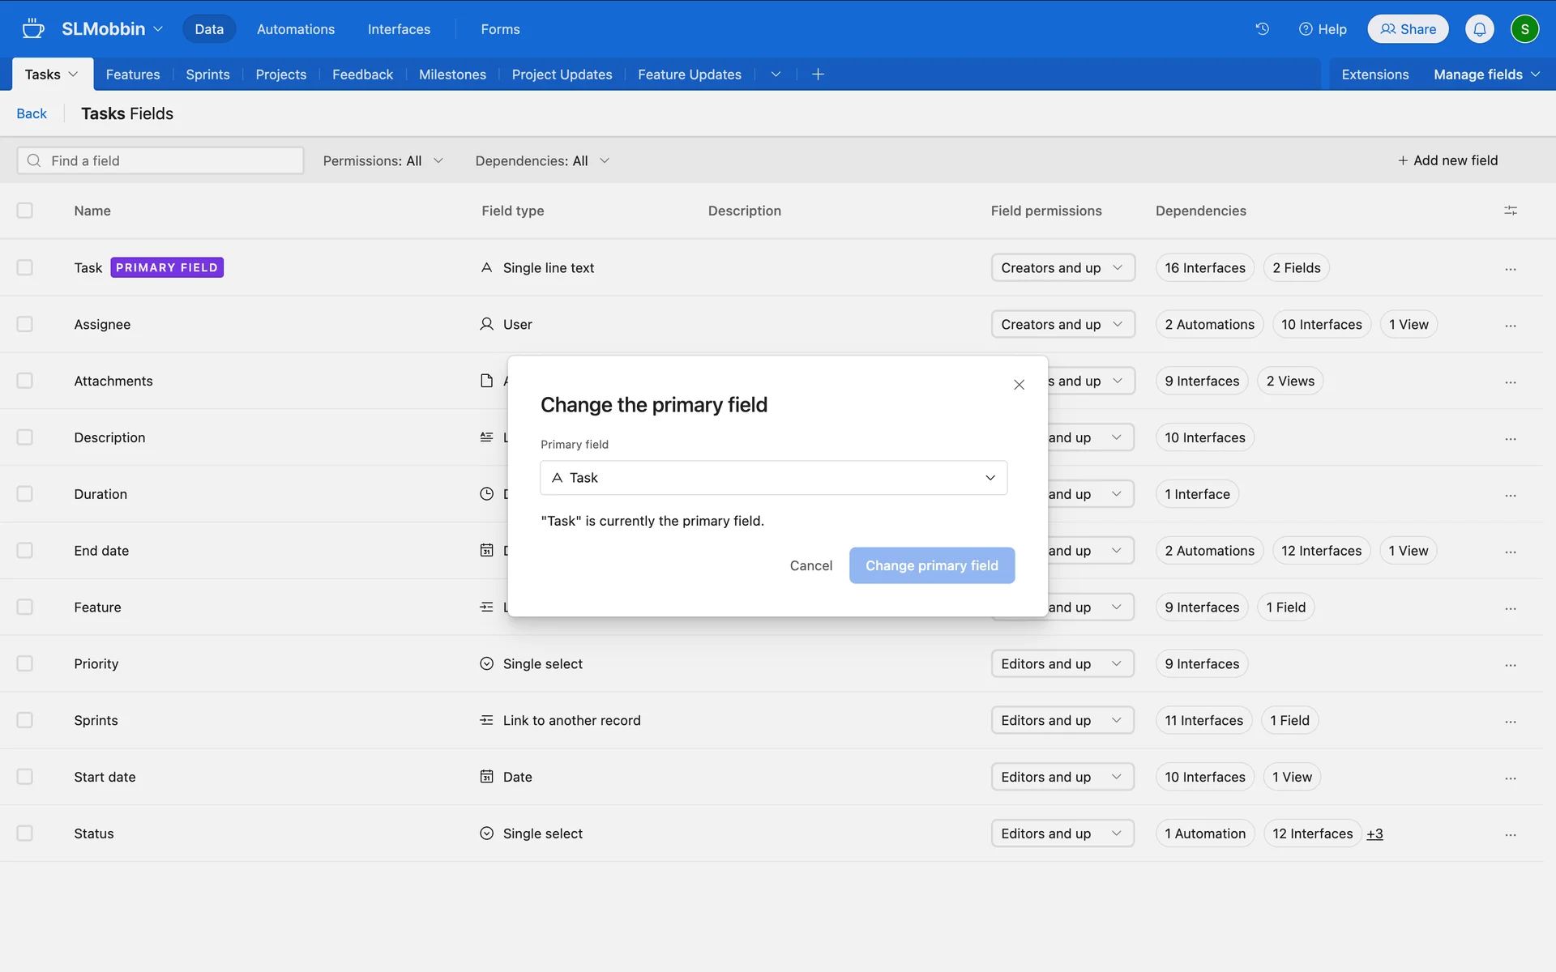Image resolution: width=1556 pixels, height=972 pixels.
Task: Open more options for Status field
Action: coord(1510,834)
